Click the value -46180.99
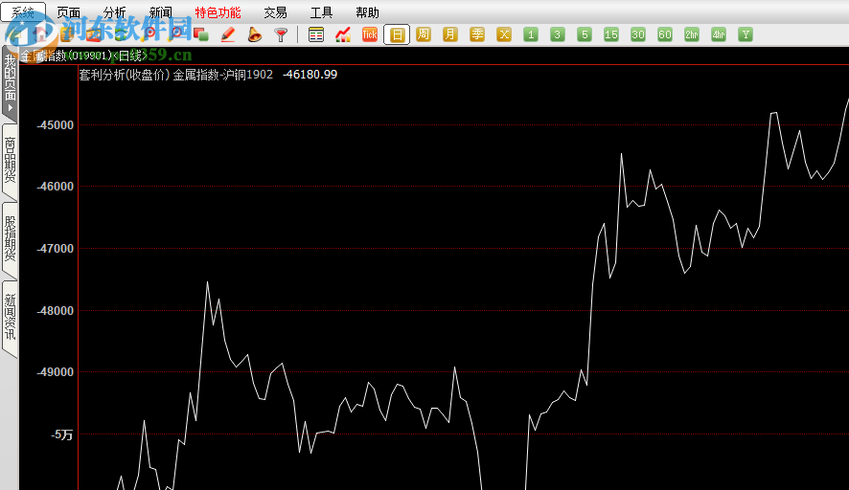The image size is (849, 490). pos(310,75)
